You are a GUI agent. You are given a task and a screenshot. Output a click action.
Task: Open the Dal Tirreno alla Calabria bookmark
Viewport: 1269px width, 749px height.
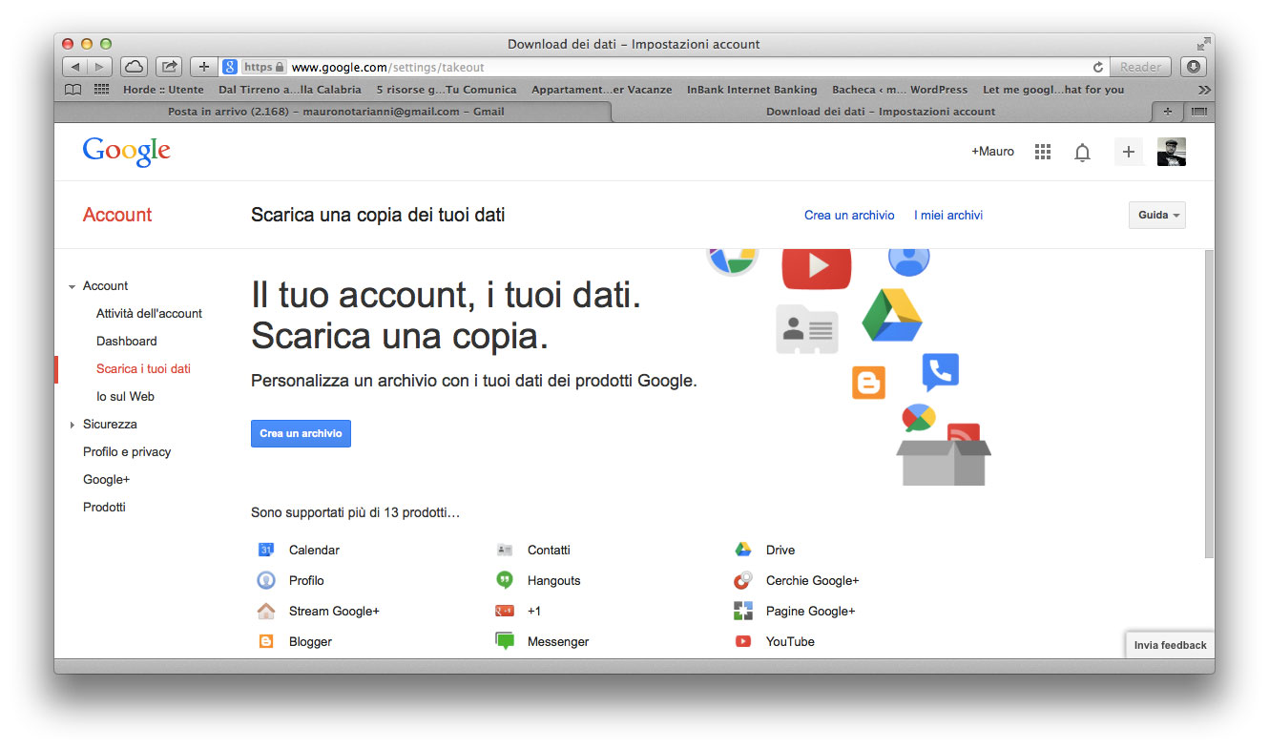pos(290,90)
